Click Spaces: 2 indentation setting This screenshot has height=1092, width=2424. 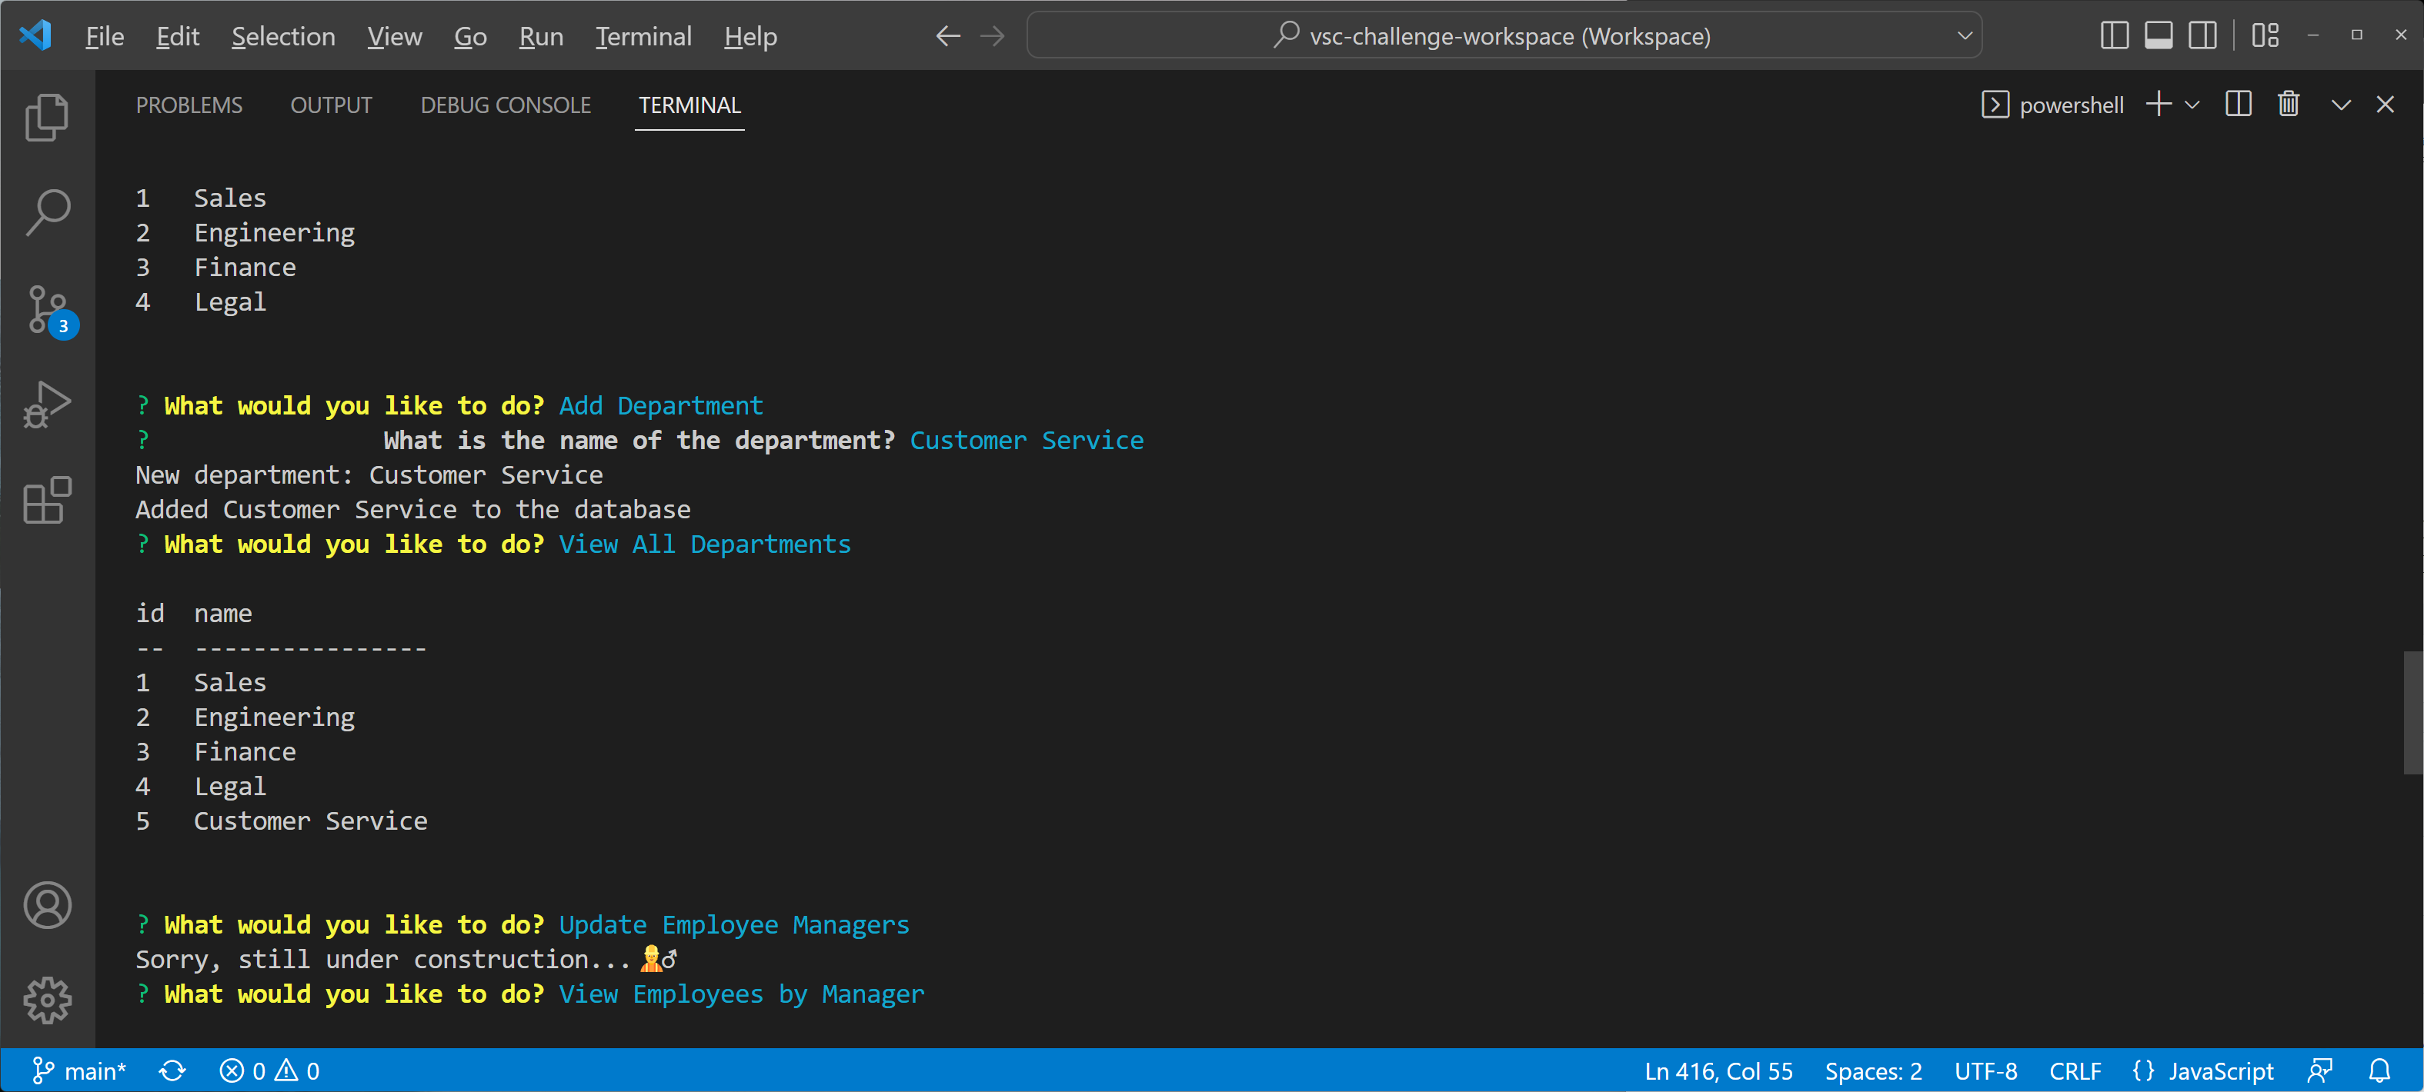coord(1872,1071)
